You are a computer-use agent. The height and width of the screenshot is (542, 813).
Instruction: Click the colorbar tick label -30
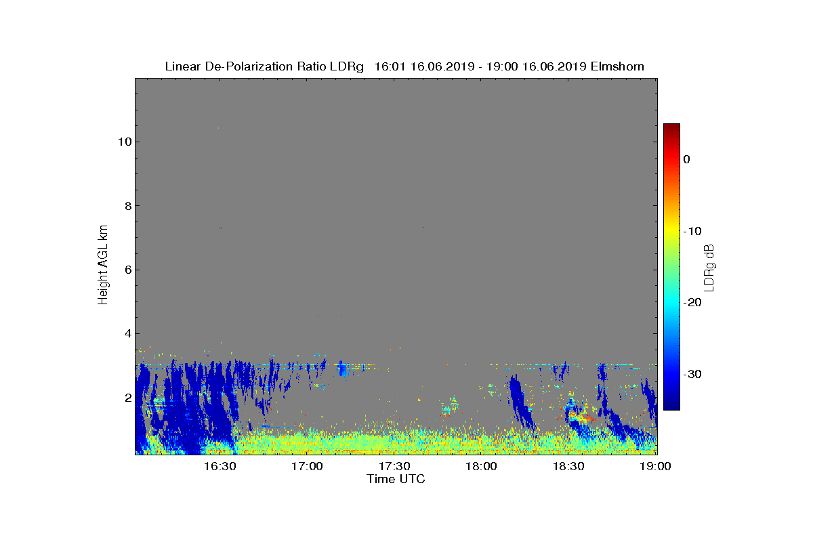point(692,374)
